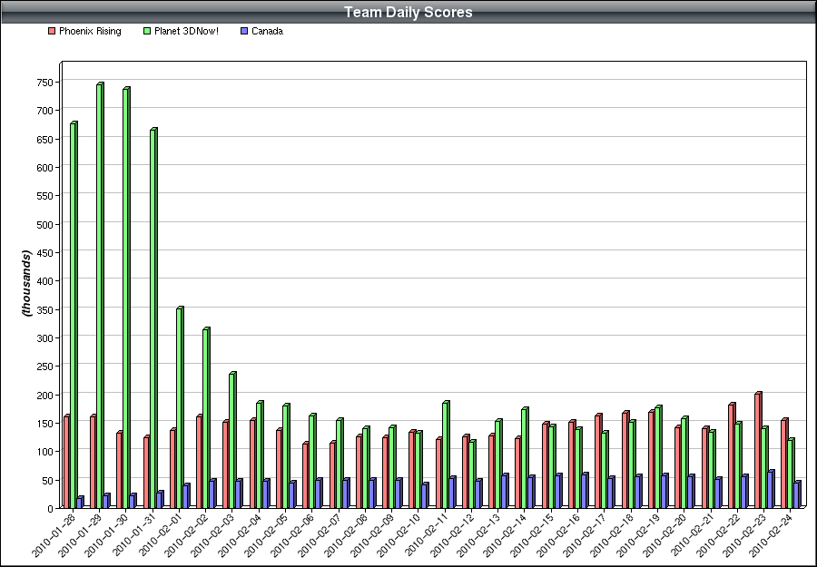Viewport: 817px width, 567px height.
Task: Select the "Planet 3DNow!" legend label
Action: 186,31
